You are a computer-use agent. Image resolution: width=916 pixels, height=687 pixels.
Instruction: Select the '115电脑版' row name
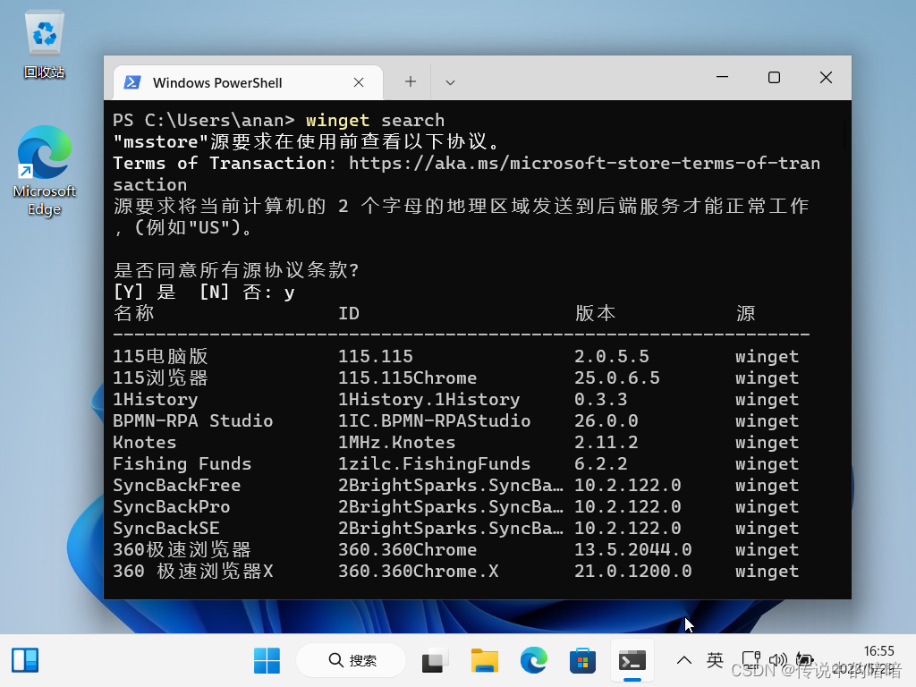(161, 356)
